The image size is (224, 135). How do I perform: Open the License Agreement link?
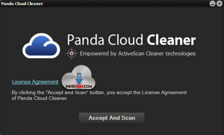click(35, 82)
